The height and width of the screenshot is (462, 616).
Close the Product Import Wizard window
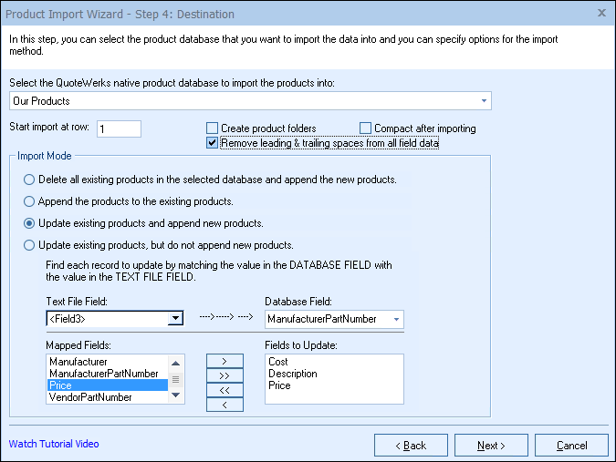pos(600,14)
